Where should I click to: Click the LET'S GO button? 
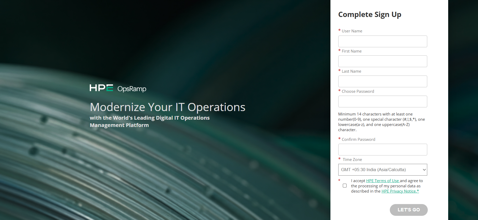tap(409, 210)
